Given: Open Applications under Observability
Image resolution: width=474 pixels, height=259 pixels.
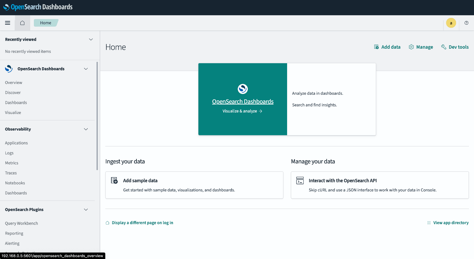Looking at the screenshot, I should 16,143.
